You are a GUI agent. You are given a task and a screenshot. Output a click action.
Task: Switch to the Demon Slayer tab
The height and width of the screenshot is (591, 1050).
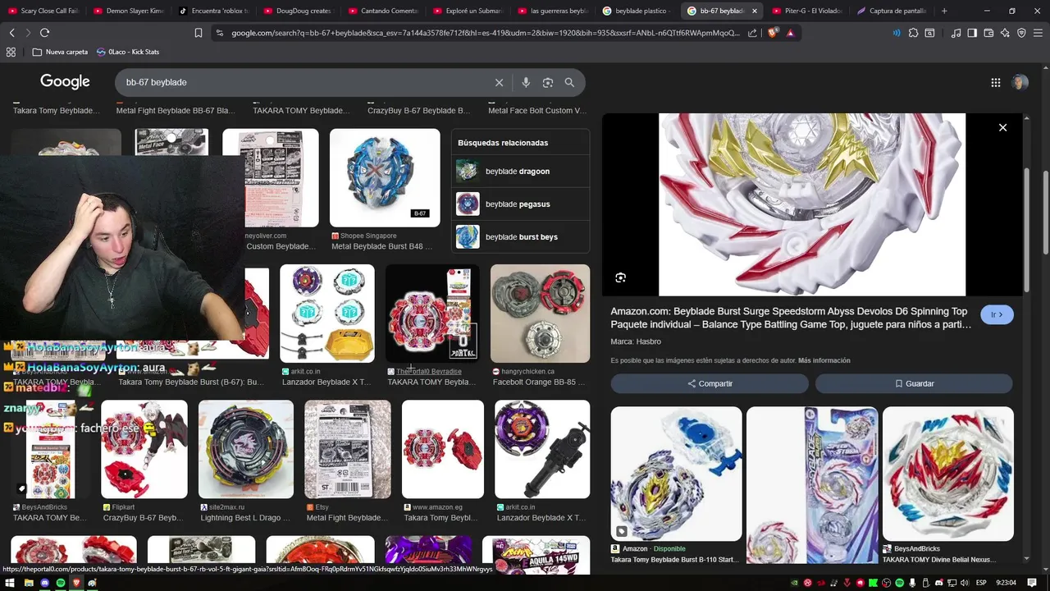coord(129,11)
